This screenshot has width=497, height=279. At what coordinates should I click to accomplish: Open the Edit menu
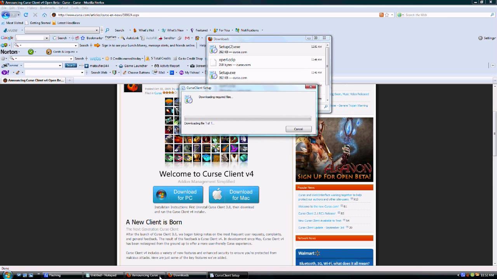tap(12, 8)
